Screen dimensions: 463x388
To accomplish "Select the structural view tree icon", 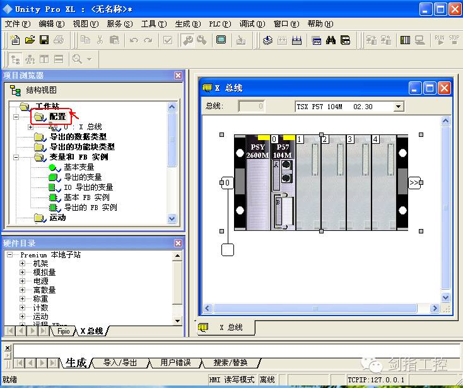I will click(15, 60).
